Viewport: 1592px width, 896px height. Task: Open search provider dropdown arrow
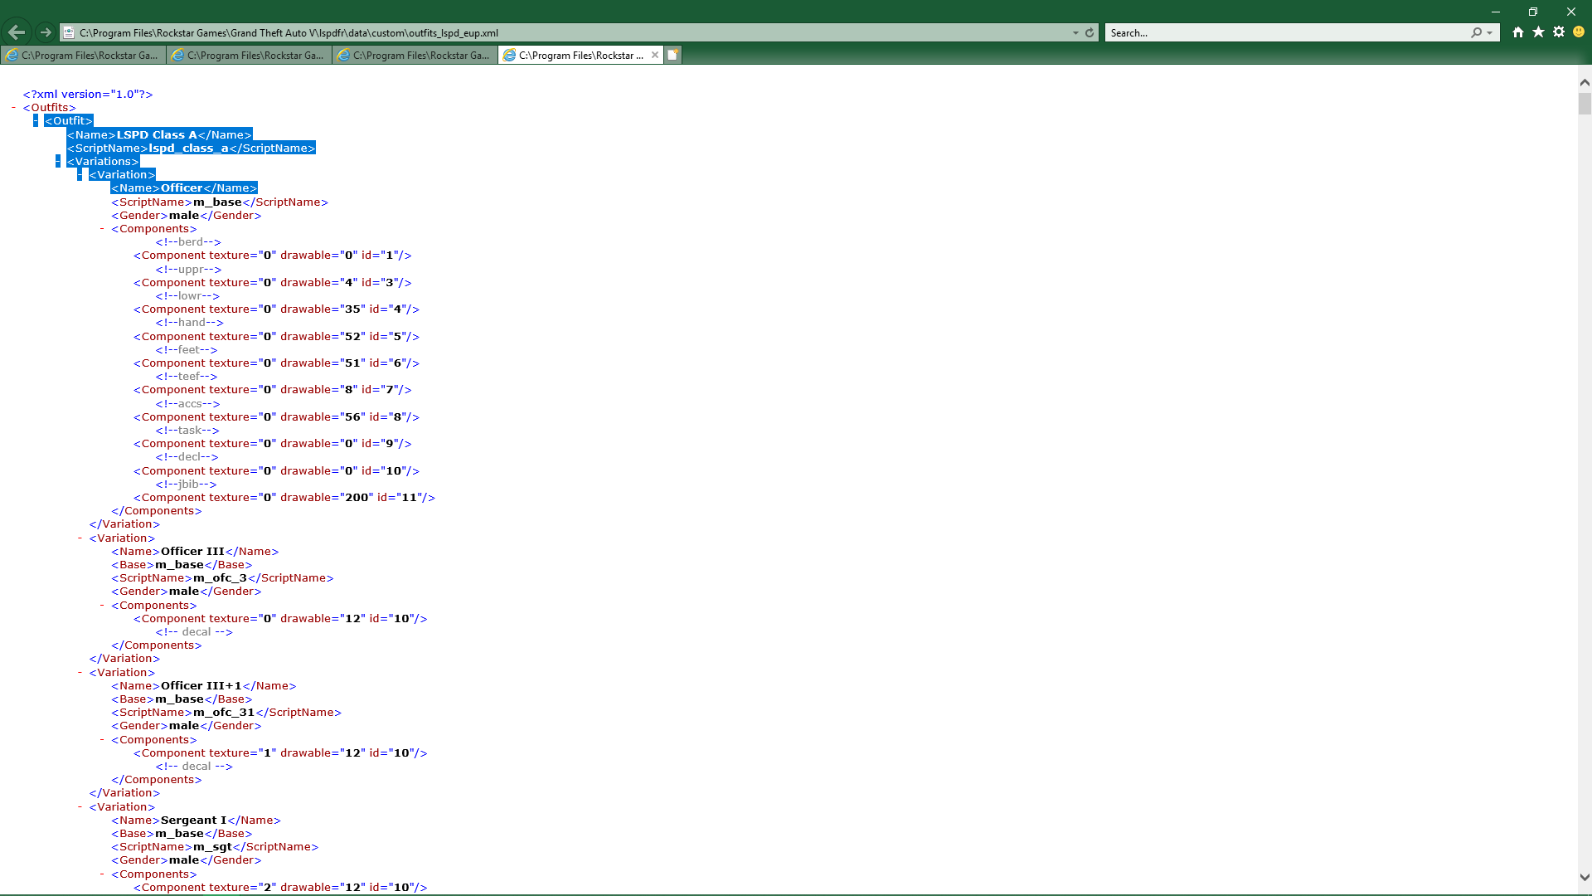[x=1490, y=33]
